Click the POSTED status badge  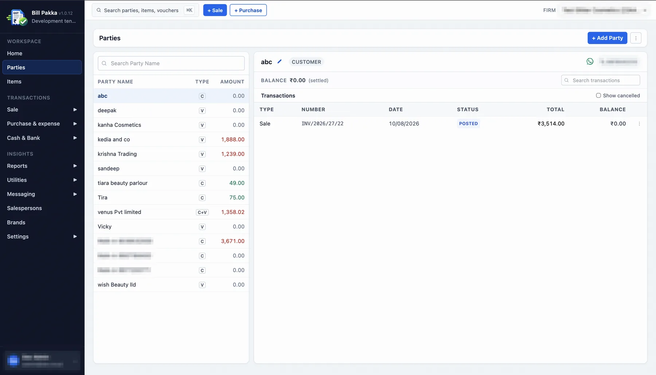tap(468, 124)
